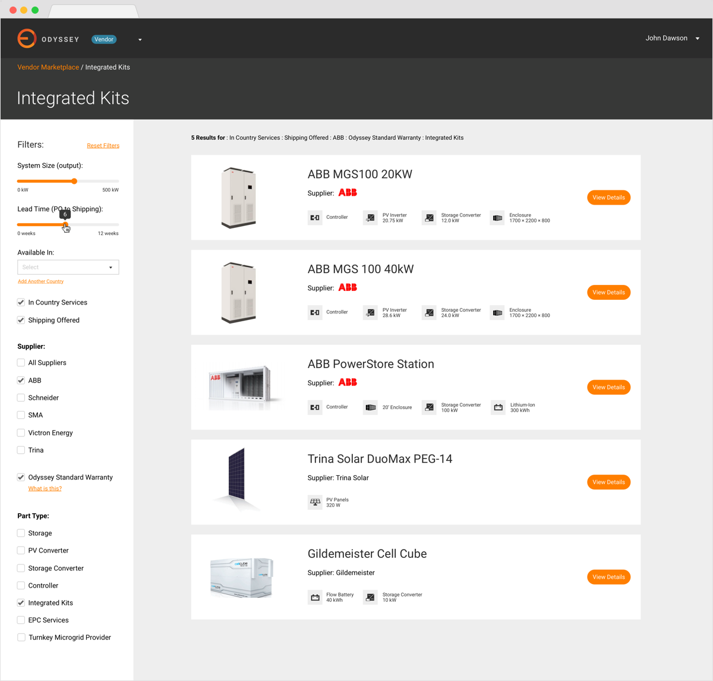
Task: View Details for ABB PowerStore Station
Action: click(x=609, y=387)
